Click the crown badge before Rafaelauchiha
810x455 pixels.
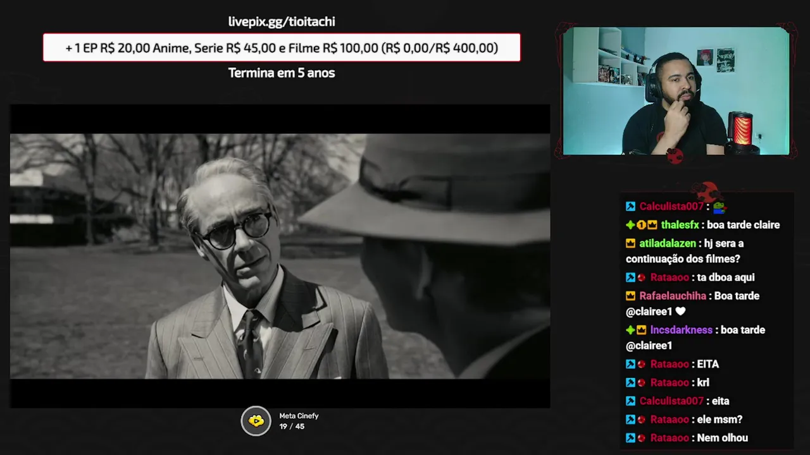pos(630,296)
